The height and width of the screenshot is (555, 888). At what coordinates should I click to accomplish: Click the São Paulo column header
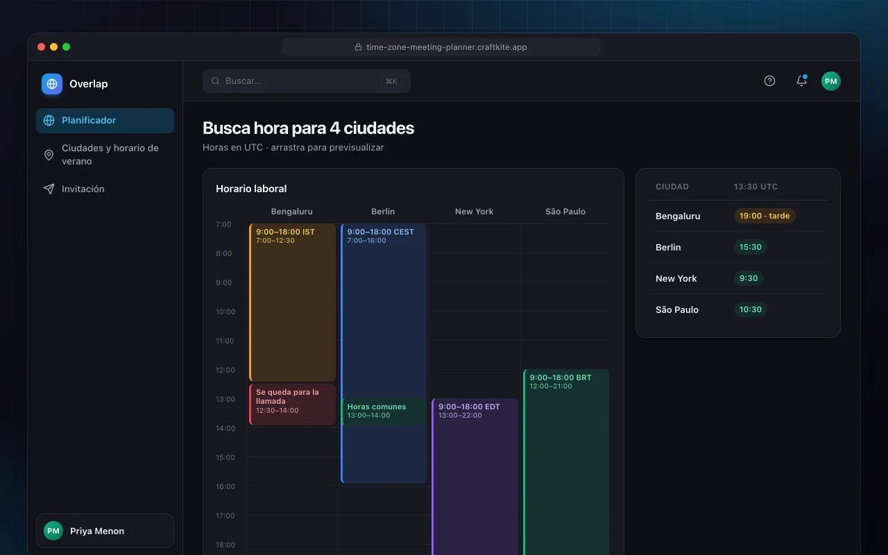click(565, 212)
